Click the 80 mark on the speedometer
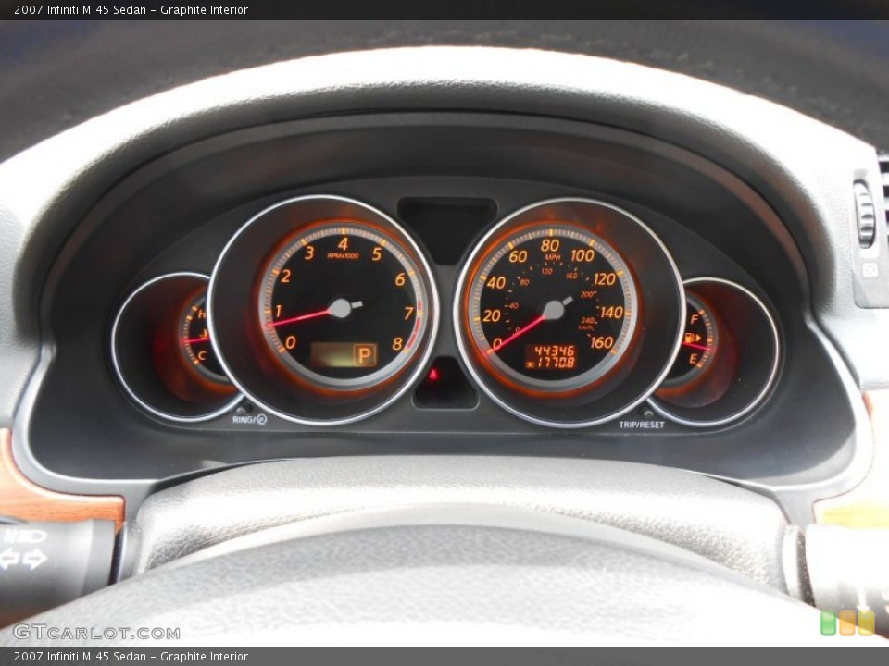The width and height of the screenshot is (889, 666). [550, 245]
